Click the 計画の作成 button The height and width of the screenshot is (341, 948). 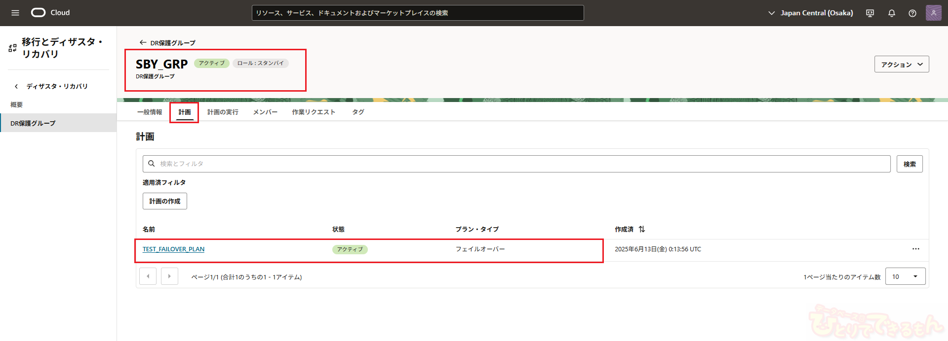[165, 201]
